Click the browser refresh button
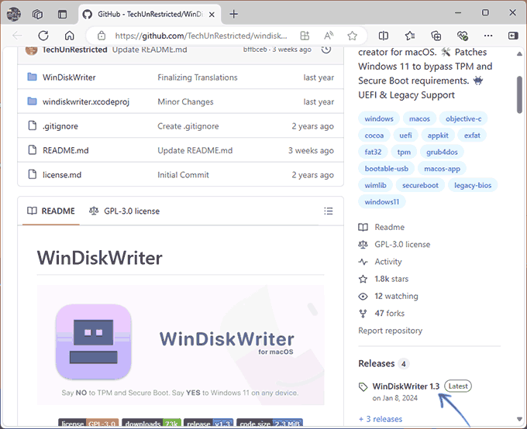This screenshot has width=527, height=429. click(43, 36)
